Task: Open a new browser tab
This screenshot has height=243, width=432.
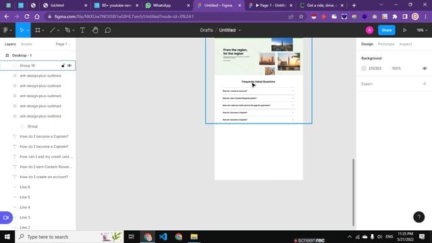Action: (x=354, y=5)
